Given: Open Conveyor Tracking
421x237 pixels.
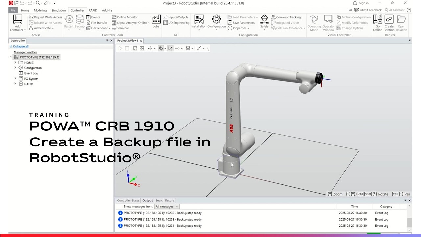Looking at the screenshot, I should point(286,17).
